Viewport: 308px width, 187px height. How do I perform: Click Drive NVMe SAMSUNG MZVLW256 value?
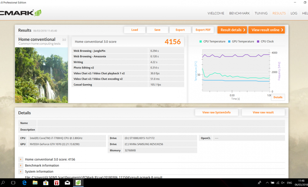[144, 144]
